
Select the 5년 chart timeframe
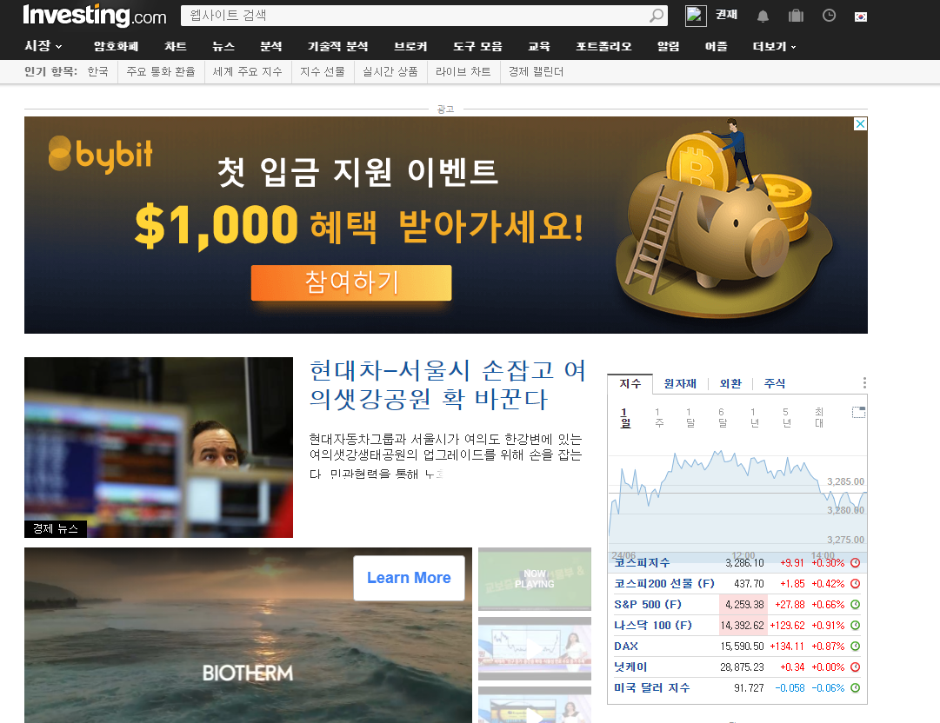787,417
